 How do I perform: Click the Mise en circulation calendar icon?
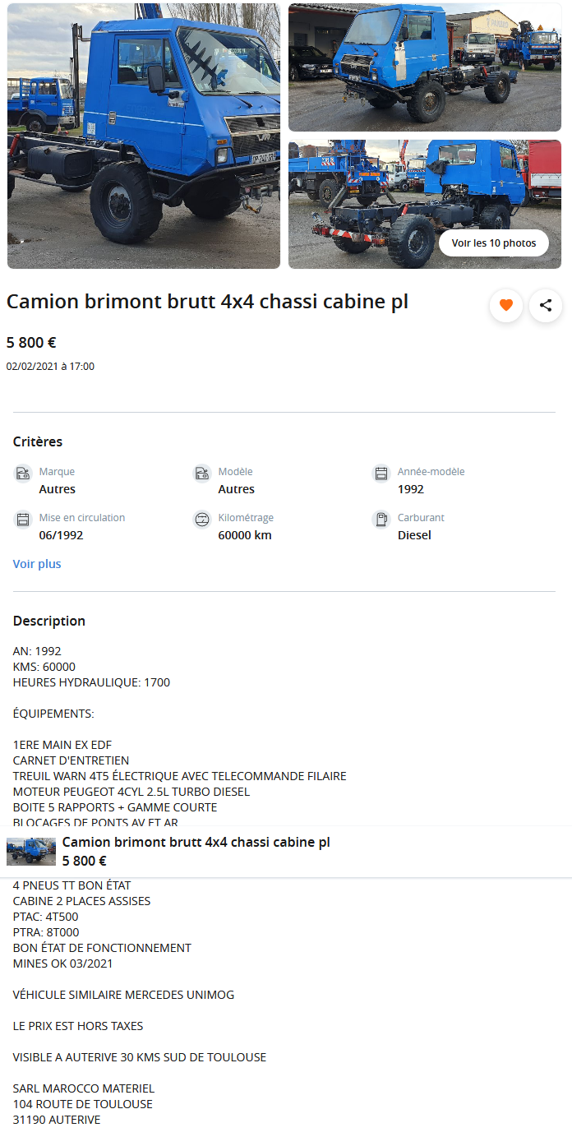coord(23,520)
